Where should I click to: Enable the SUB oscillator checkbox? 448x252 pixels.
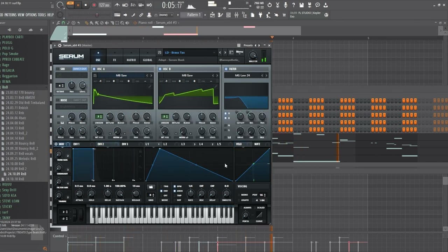[57, 69]
